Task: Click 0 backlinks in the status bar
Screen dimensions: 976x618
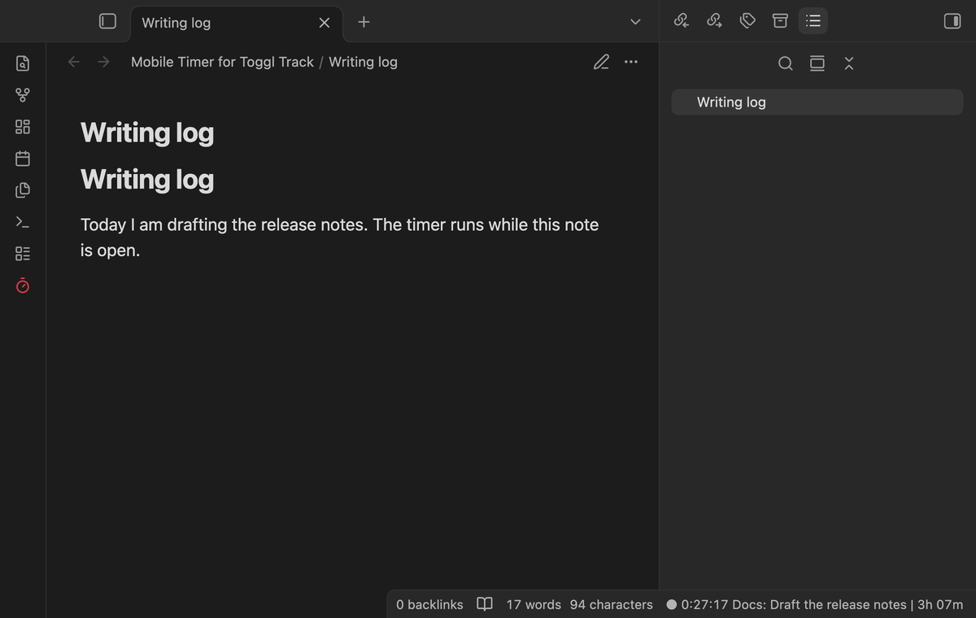Action: [429, 604]
